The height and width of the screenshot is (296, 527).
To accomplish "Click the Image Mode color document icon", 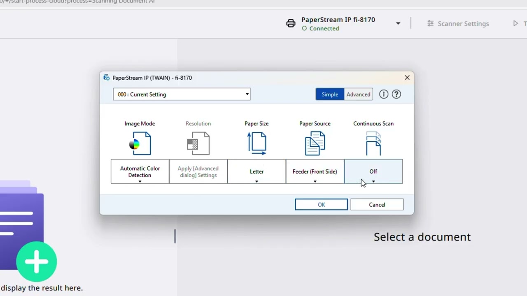I will coord(140,143).
